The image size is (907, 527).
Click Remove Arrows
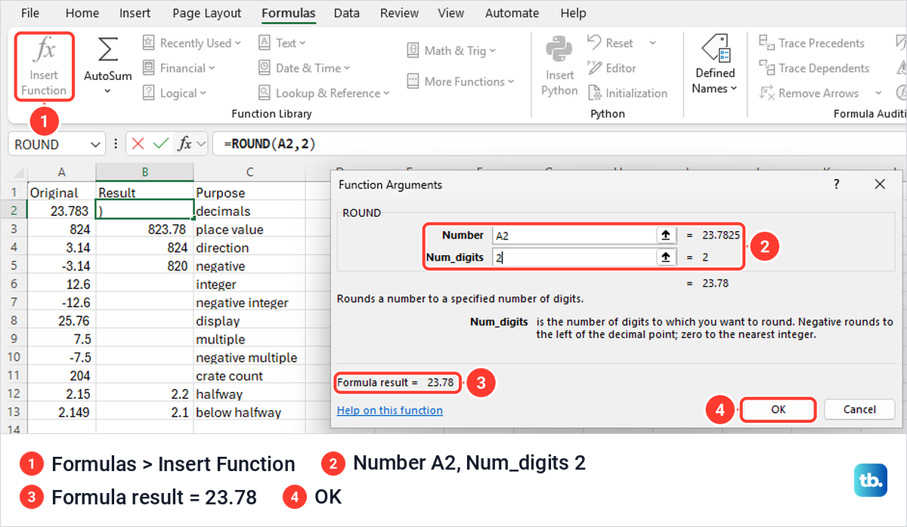click(809, 93)
